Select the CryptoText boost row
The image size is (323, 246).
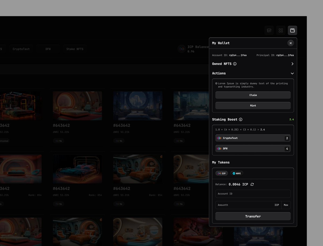[253, 138]
